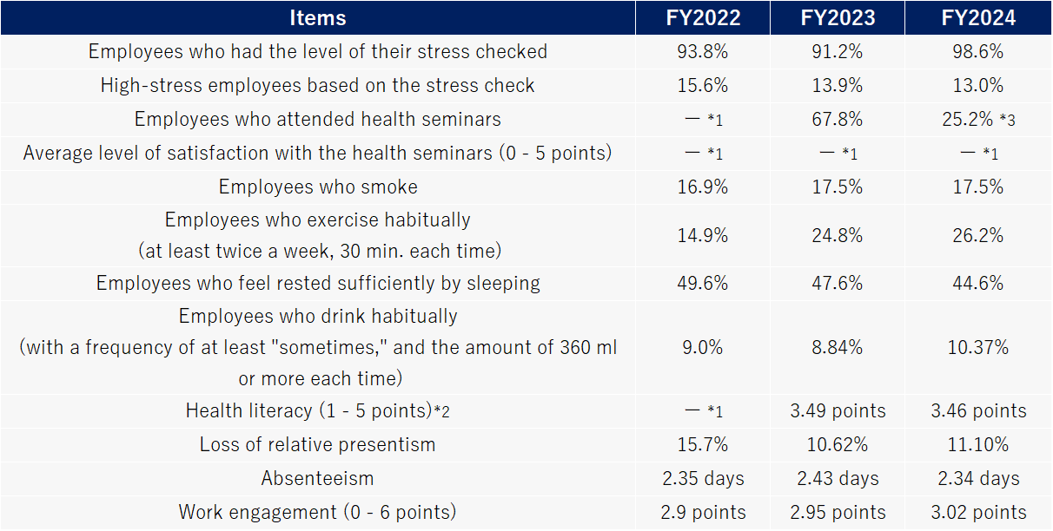
Task: Select the 10.37% habitual drinking cell
Action: pyautogui.click(x=978, y=347)
